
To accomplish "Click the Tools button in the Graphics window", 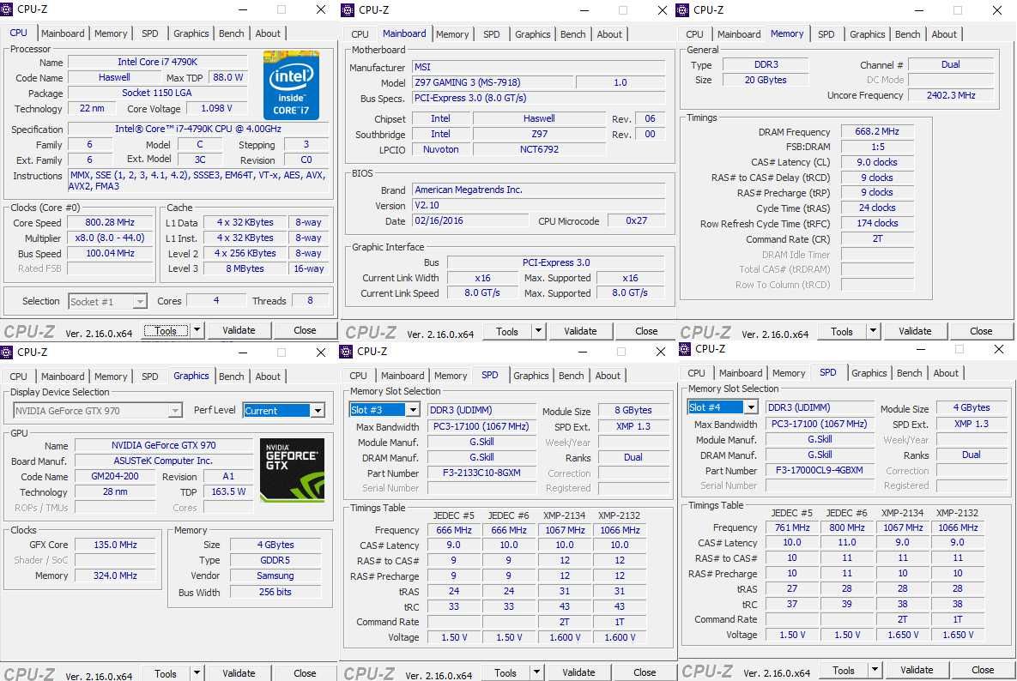I will tap(166, 673).
